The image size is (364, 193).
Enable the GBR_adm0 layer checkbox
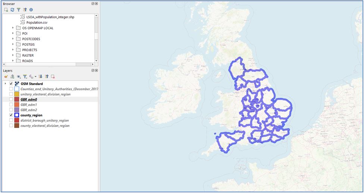(11, 99)
